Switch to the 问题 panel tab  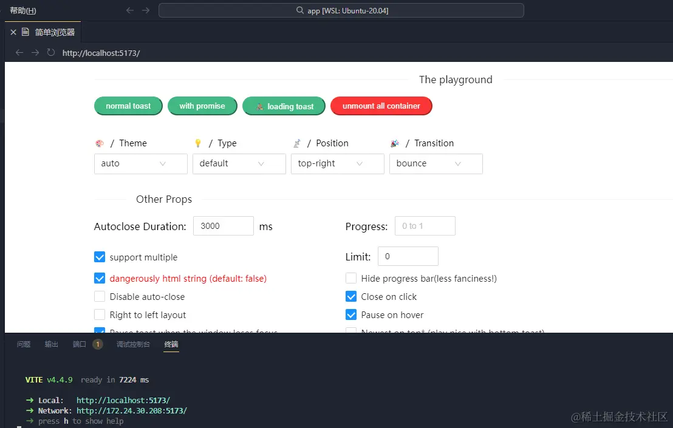(x=24, y=344)
